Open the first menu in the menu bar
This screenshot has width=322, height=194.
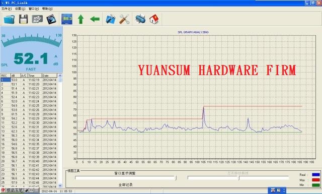click(7, 9)
